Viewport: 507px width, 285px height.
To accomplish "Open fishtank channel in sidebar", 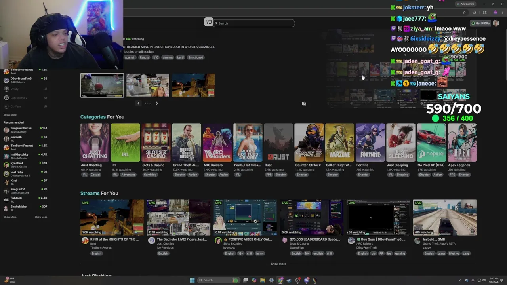I will [x=25, y=199].
